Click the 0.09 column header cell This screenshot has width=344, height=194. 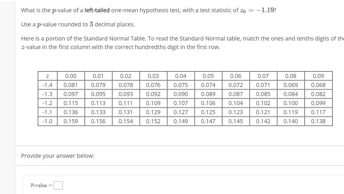click(318, 76)
